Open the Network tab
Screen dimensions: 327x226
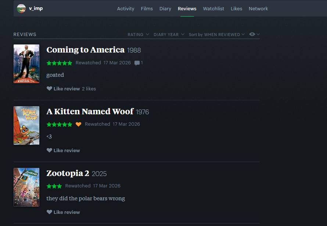258,9
